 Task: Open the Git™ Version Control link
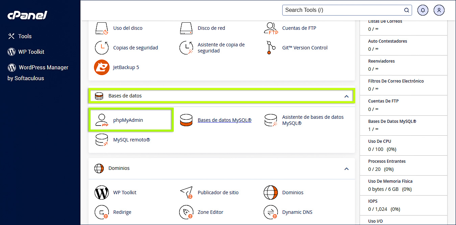pyautogui.click(x=305, y=48)
